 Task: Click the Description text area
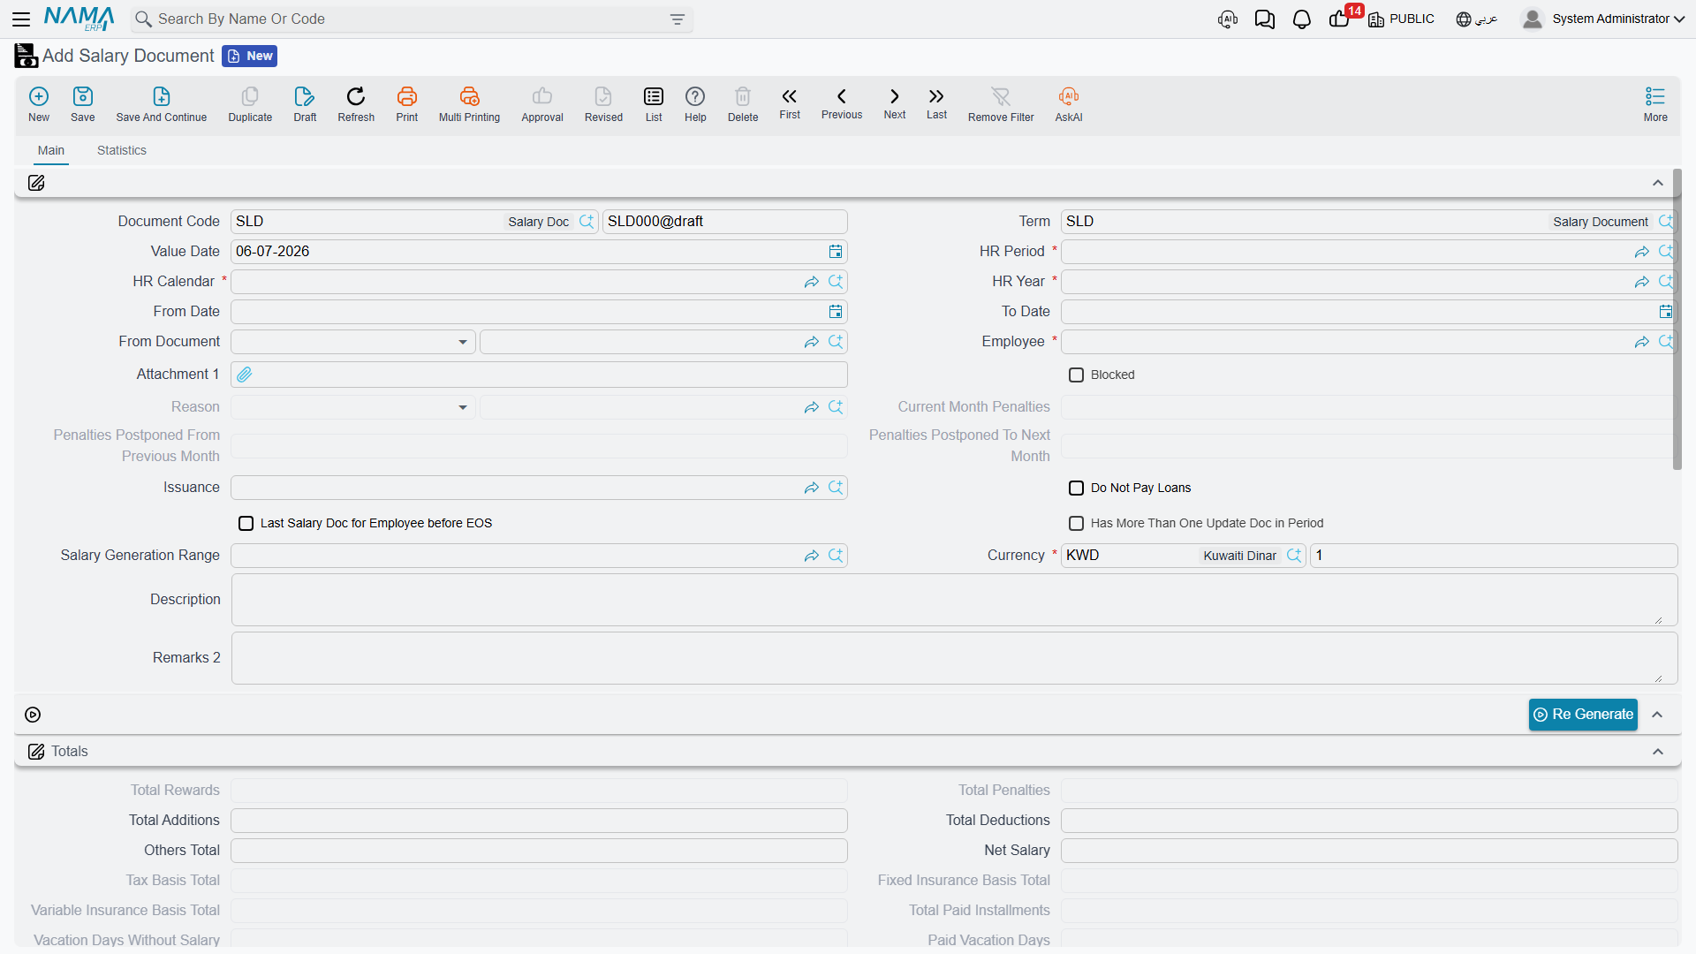tap(954, 600)
